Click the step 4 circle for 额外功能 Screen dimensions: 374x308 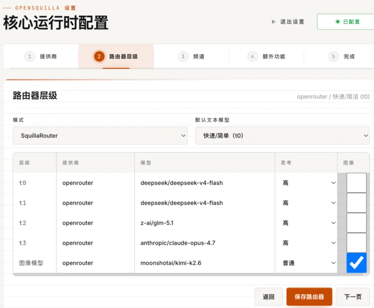pyautogui.click(x=252, y=56)
